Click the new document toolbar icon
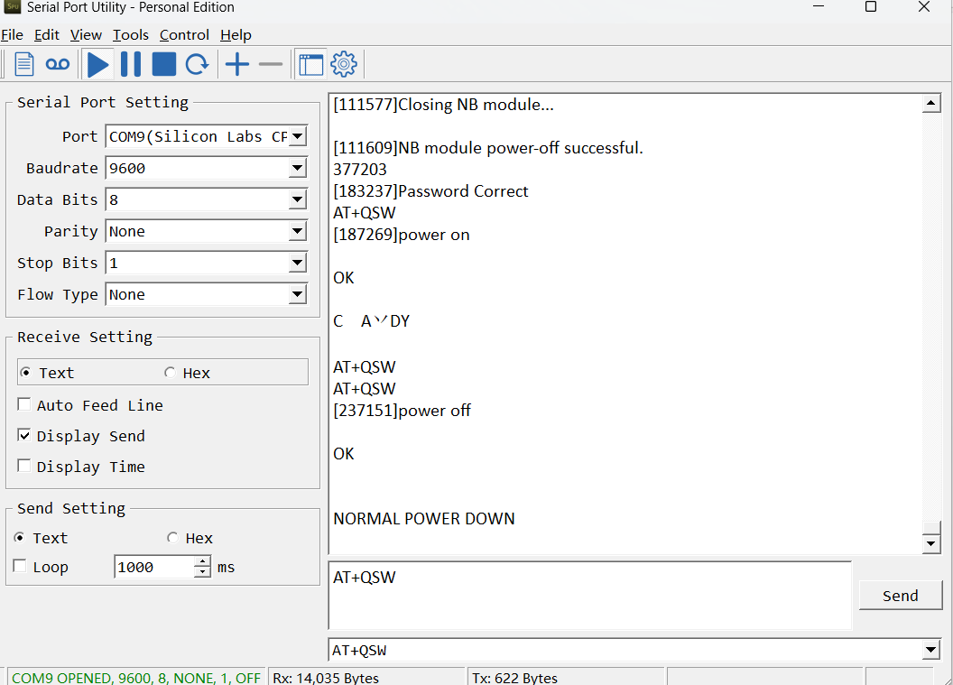953x685 pixels. (24, 64)
